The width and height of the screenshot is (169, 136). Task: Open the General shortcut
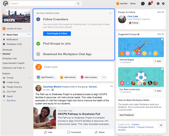[6, 54]
